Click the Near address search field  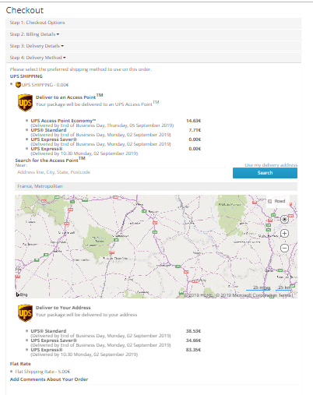(x=120, y=172)
